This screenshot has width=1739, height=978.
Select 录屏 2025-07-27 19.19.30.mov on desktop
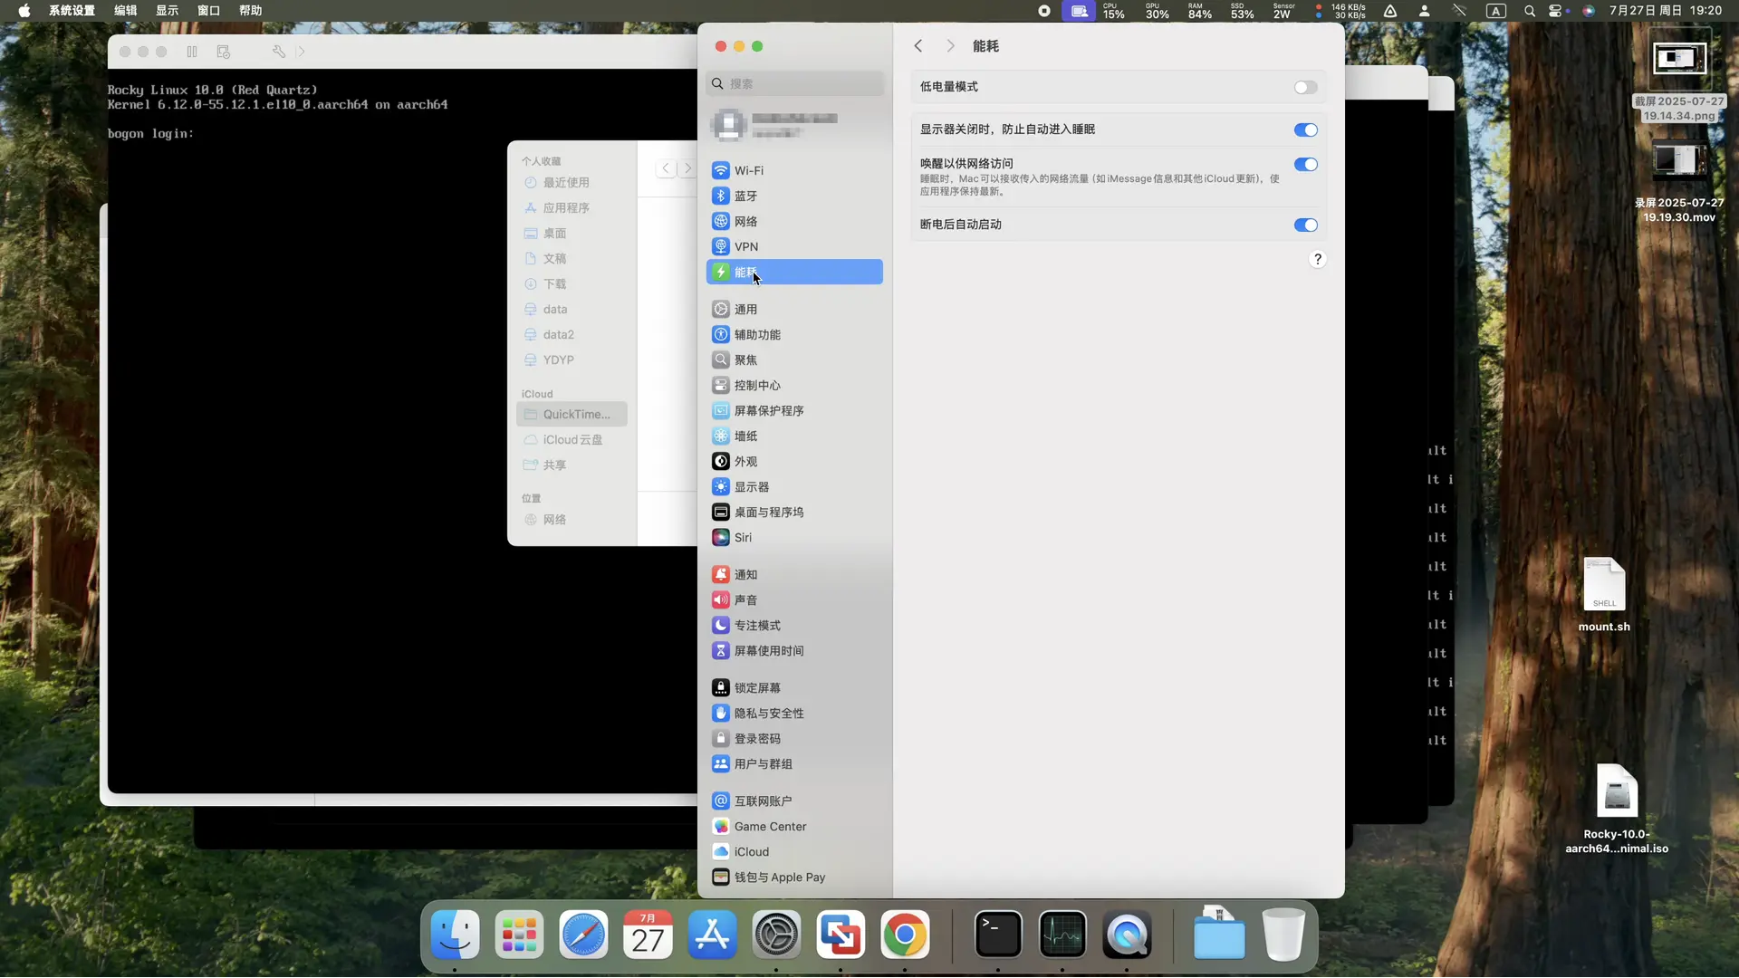1679,182
